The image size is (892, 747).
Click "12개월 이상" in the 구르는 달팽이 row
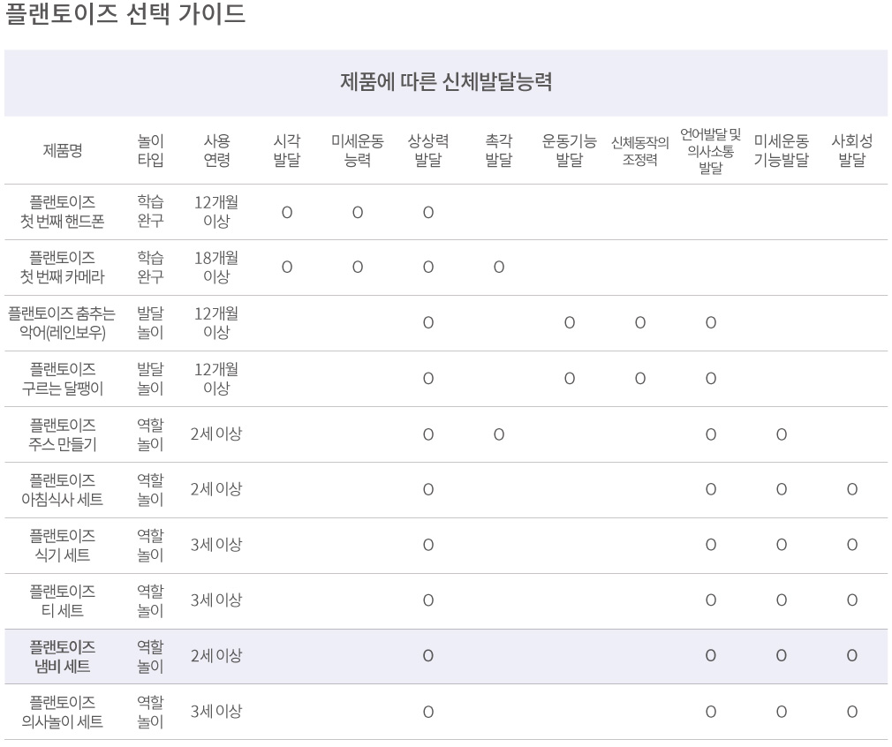(216, 378)
